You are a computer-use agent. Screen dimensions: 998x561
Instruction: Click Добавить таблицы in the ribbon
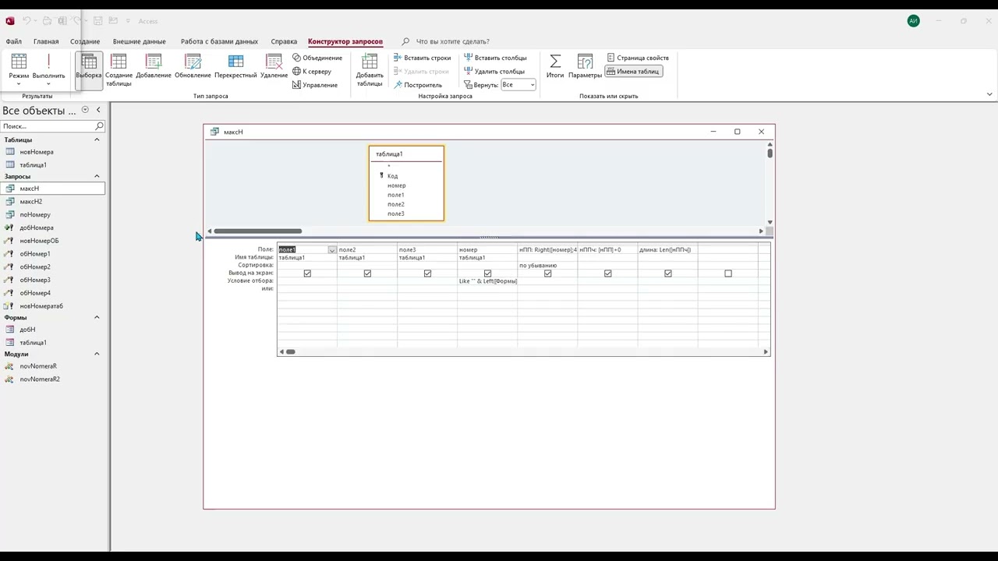pyautogui.click(x=370, y=70)
